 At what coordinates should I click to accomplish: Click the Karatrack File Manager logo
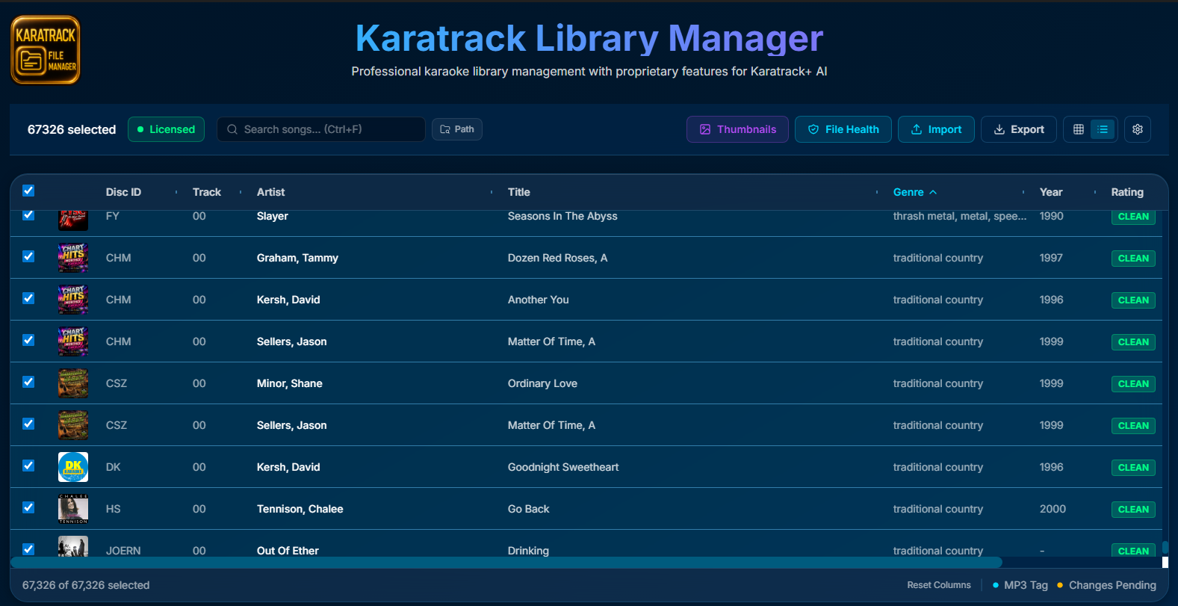click(x=46, y=50)
